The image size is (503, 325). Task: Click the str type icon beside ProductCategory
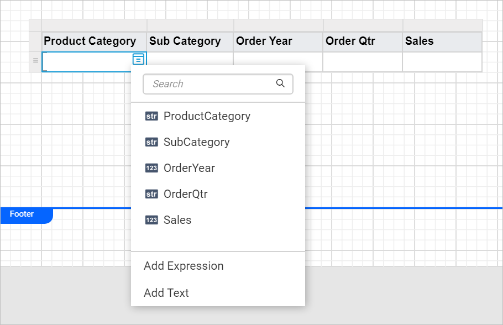(151, 116)
